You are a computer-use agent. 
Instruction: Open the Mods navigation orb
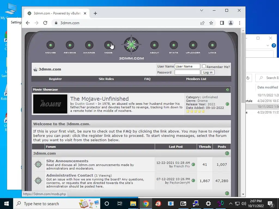108,45
